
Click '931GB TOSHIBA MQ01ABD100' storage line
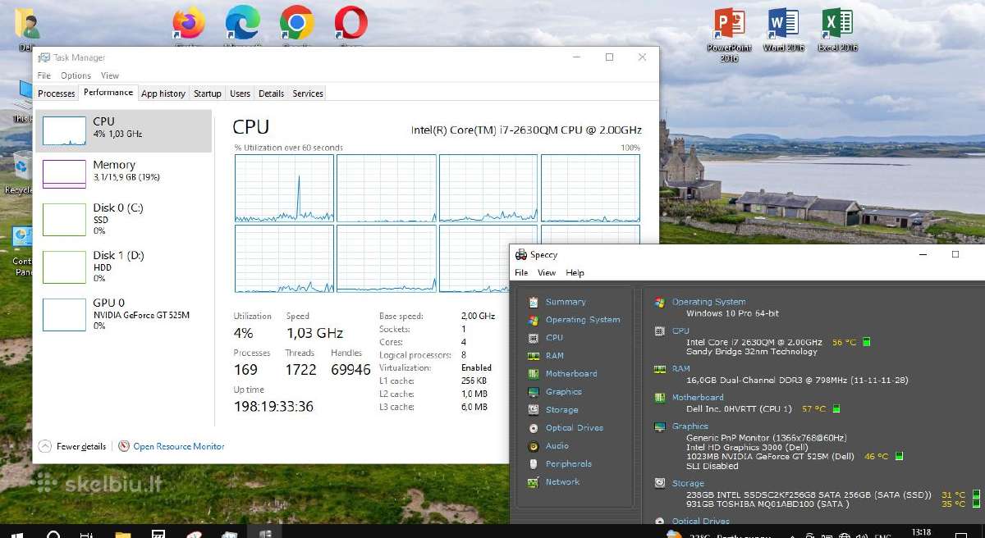point(768,504)
